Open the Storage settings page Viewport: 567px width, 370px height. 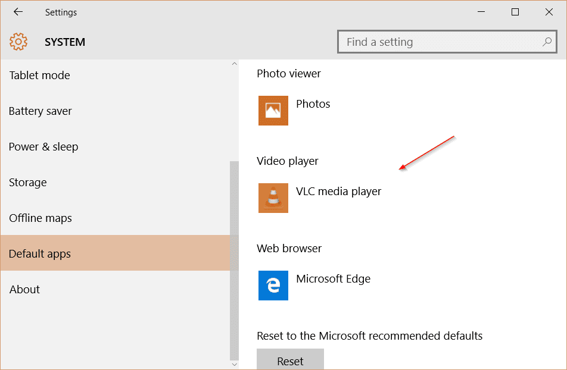28,183
